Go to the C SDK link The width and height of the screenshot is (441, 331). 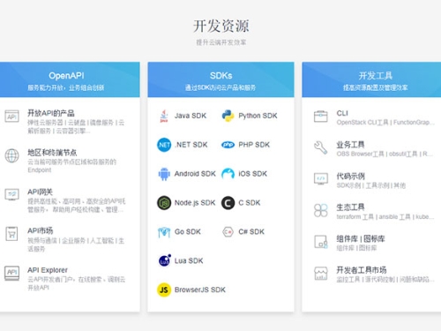(x=250, y=203)
